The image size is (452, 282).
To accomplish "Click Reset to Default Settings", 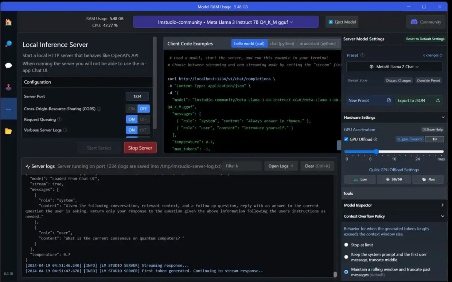I will click(425, 39).
